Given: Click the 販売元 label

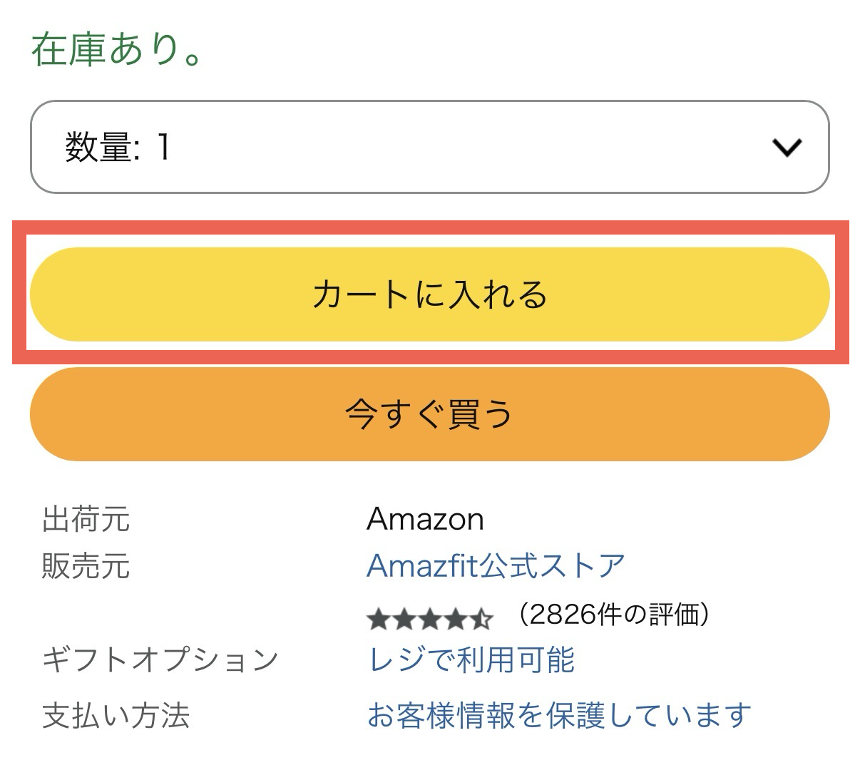Looking at the screenshot, I should click(86, 567).
